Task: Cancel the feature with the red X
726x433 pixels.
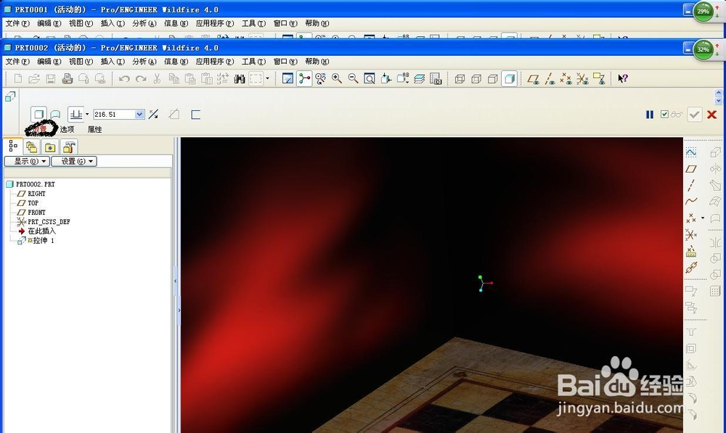Action: pos(712,115)
